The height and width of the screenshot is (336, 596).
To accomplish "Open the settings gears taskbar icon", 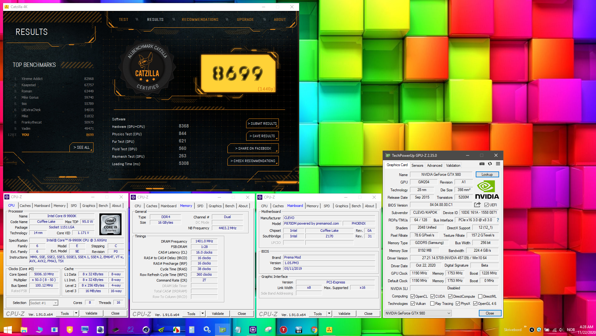I will 207,330.
